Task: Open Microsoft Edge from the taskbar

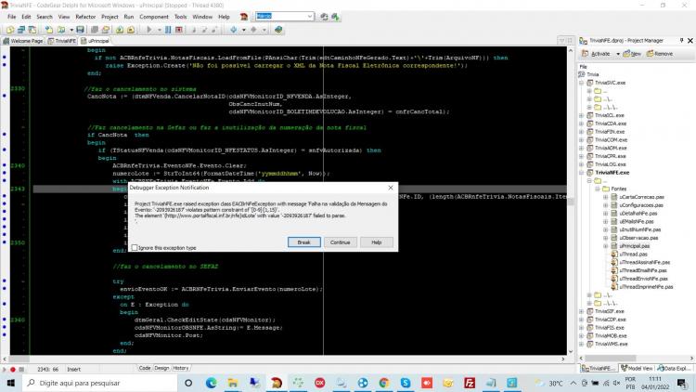Action: [212, 383]
